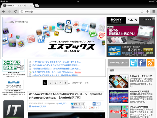Click the S-MAXをフォロー button

[118, 63]
